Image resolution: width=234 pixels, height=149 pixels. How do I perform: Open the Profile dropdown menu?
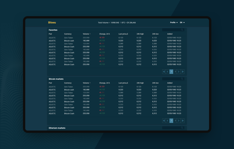(174, 22)
